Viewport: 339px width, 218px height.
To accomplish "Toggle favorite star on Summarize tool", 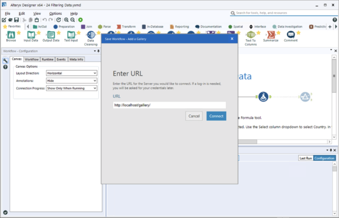I will click(x=279, y=33).
